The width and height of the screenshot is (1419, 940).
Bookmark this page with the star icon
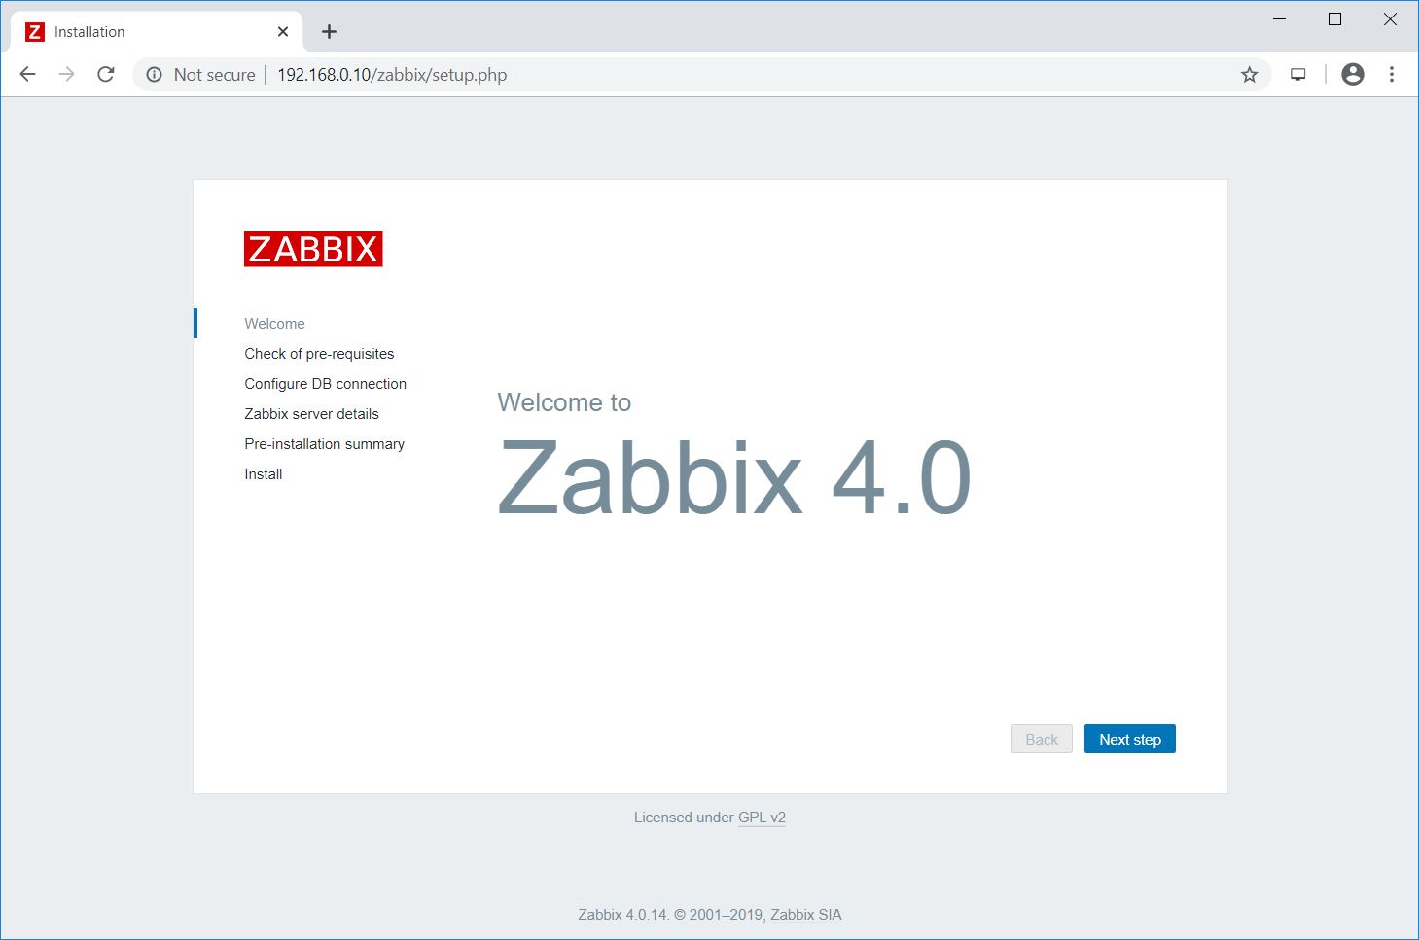1250,74
